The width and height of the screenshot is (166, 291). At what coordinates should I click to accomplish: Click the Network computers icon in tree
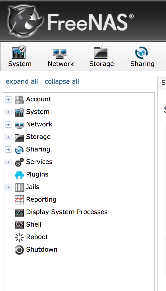(19, 125)
